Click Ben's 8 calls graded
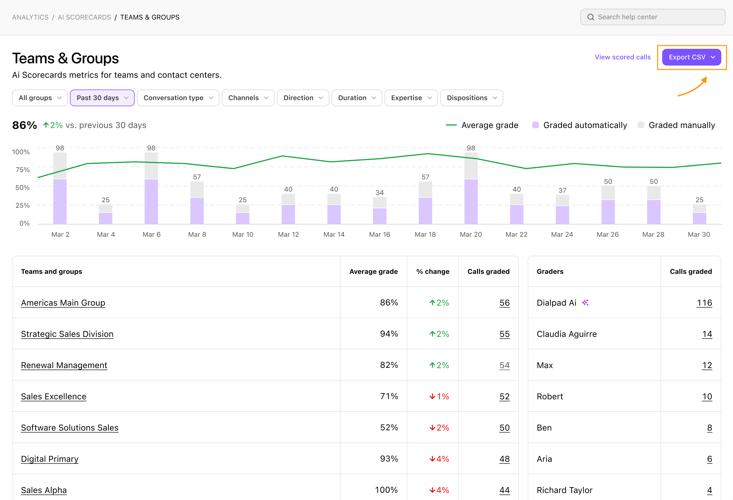Image resolution: width=733 pixels, height=500 pixels. [x=709, y=427]
